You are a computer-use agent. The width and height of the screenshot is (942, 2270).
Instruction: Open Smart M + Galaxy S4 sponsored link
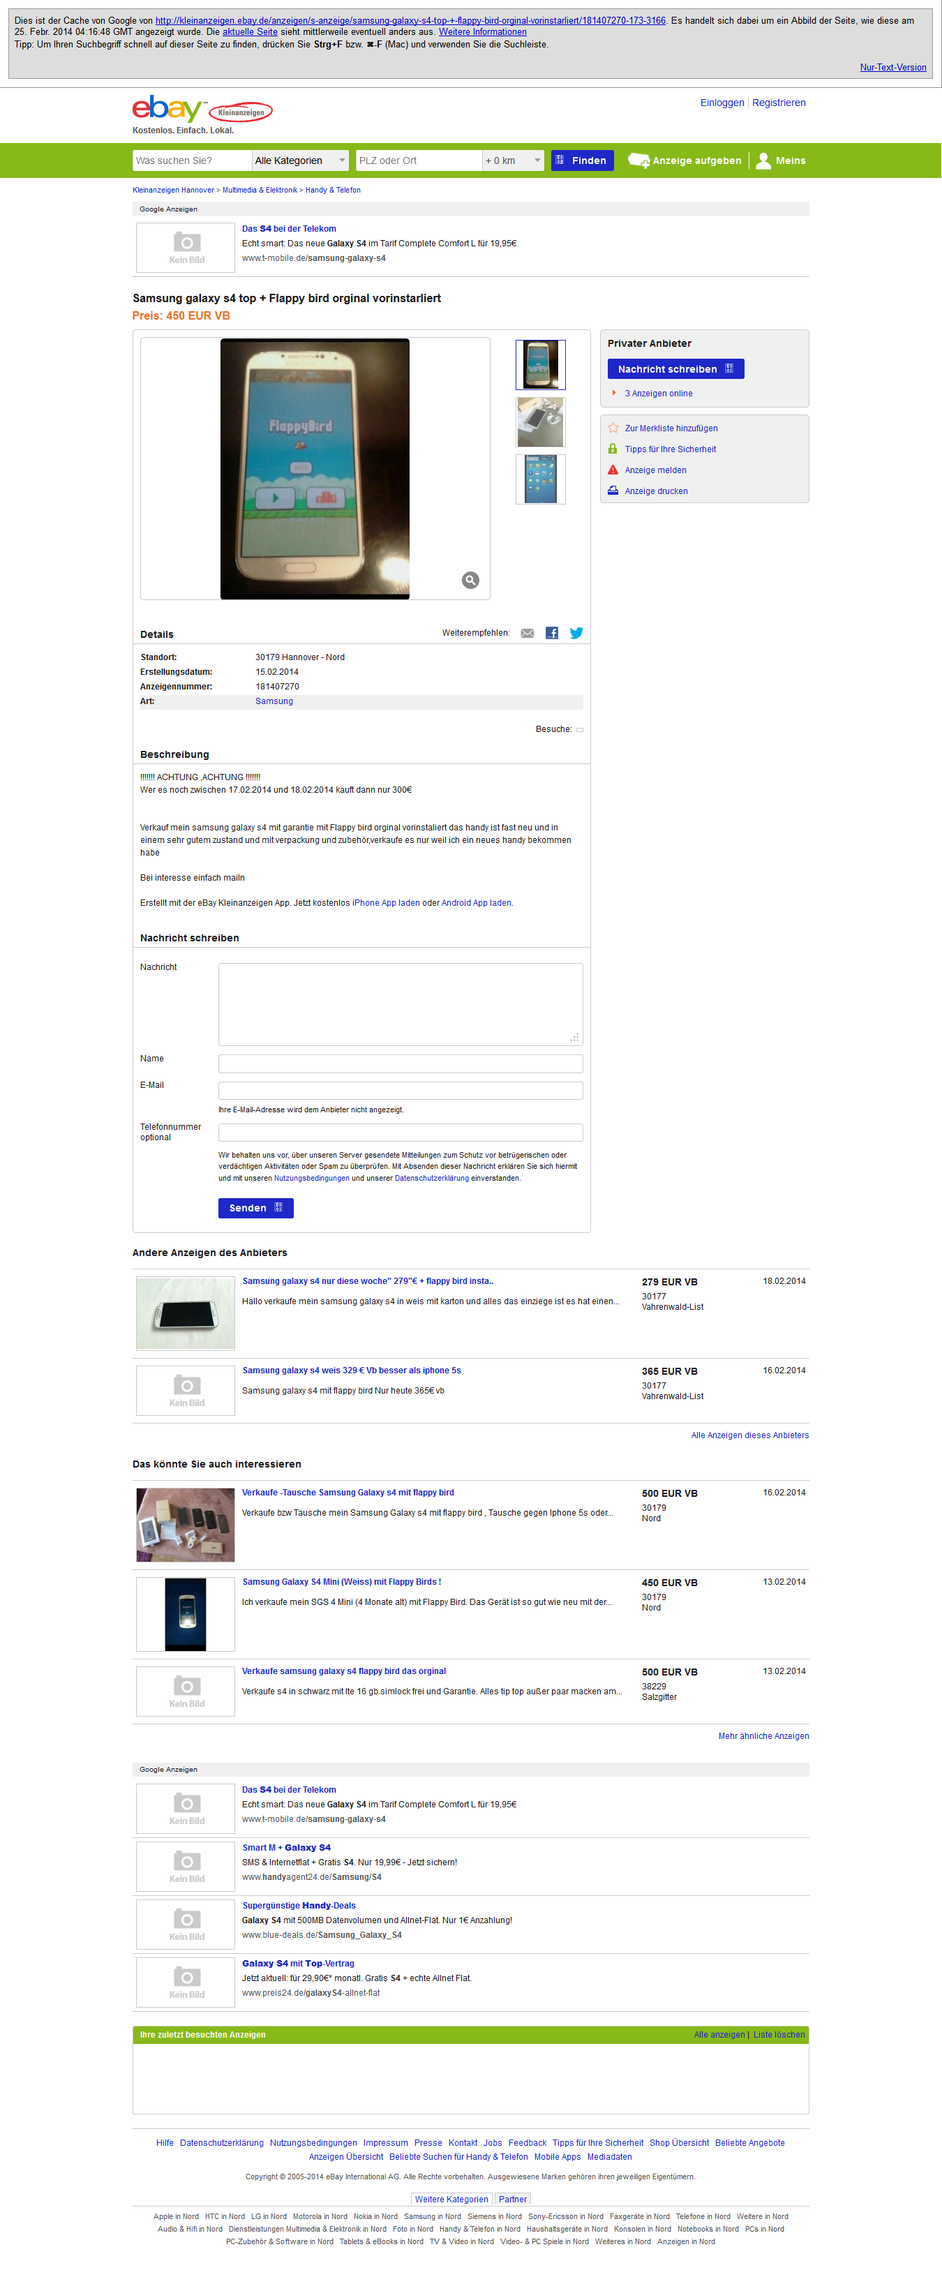click(x=286, y=1848)
